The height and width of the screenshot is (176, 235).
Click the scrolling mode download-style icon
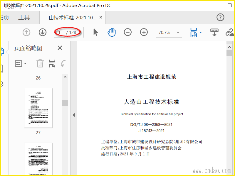tap(214, 32)
